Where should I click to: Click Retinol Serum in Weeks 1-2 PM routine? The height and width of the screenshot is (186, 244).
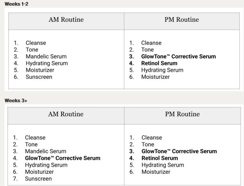[x=159, y=63]
